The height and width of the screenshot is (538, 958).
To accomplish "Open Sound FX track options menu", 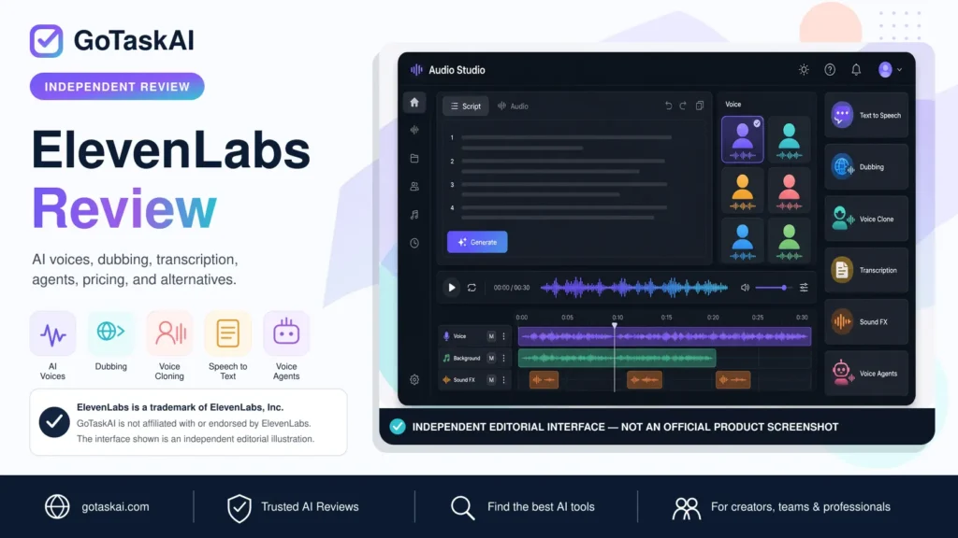I will pos(503,379).
